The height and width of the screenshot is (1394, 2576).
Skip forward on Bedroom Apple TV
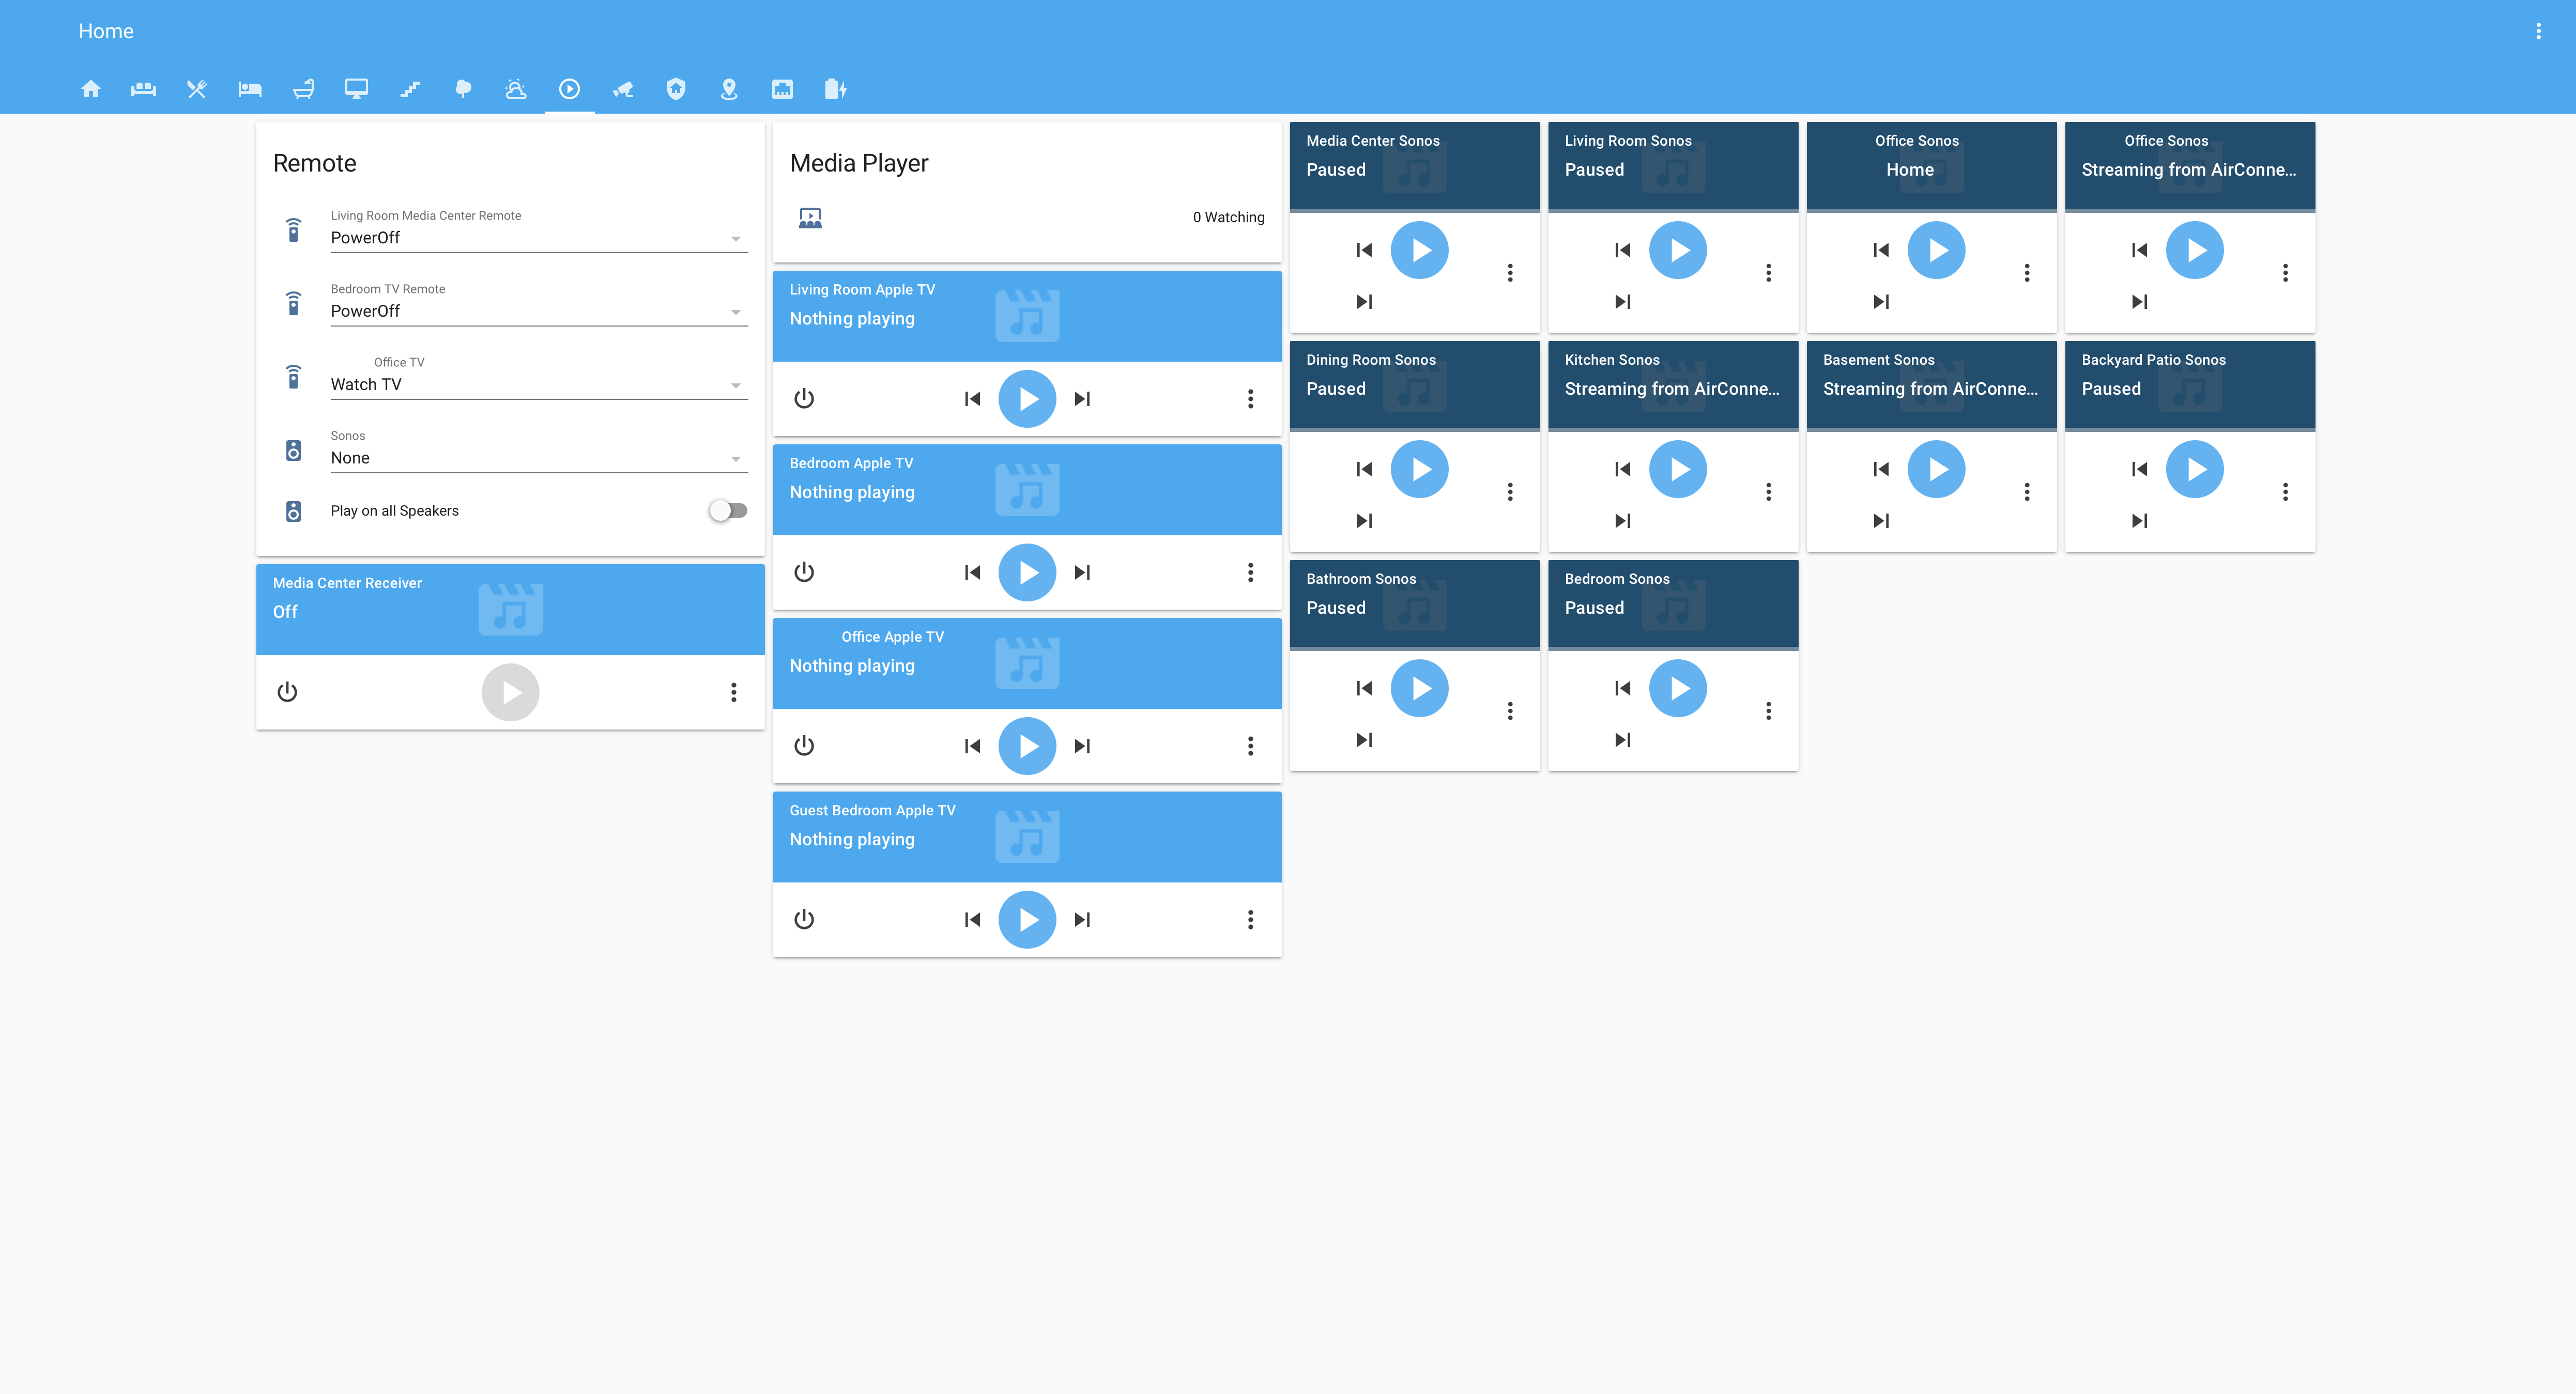[x=1082, y=571]
